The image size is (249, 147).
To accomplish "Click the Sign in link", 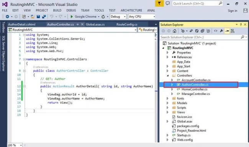I will (233, 11).
